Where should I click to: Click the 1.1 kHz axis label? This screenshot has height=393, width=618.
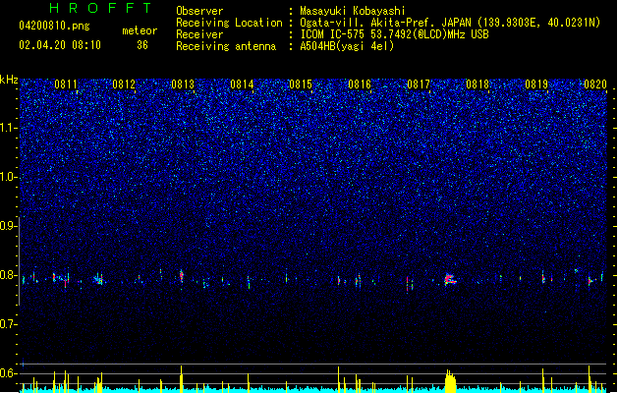(x=8, y=128)
